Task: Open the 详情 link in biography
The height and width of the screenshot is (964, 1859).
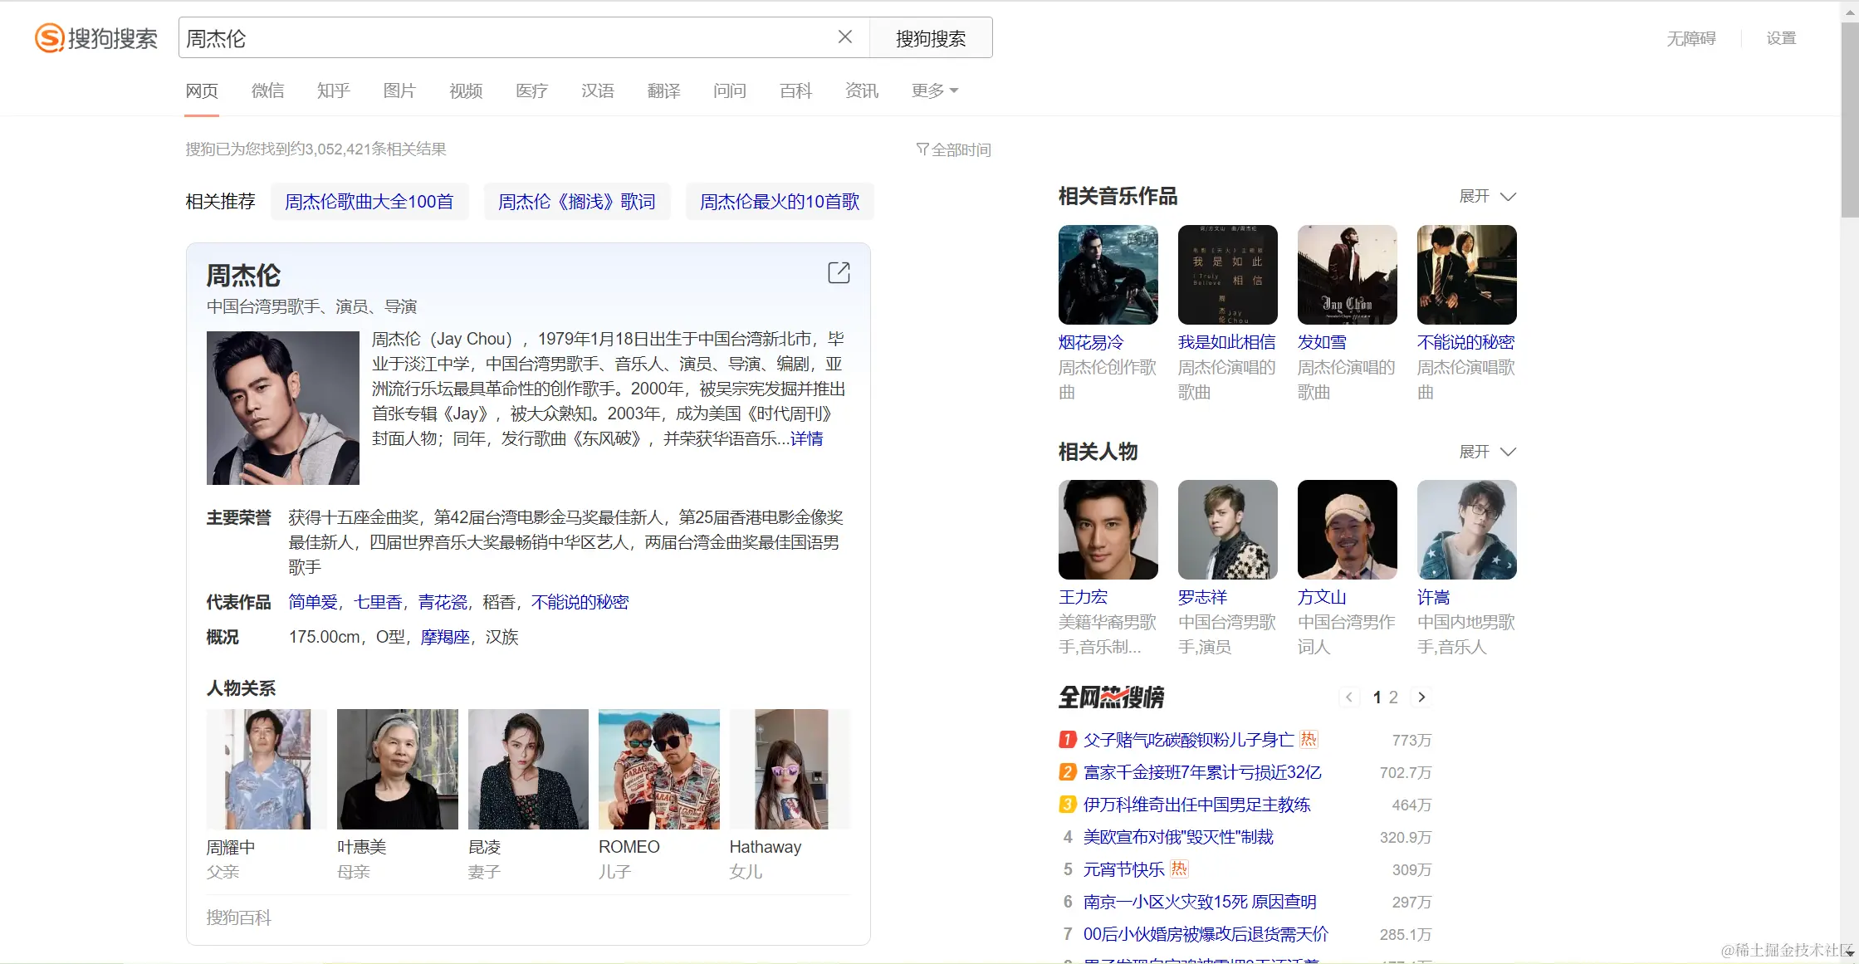Action: coord(806,438)
